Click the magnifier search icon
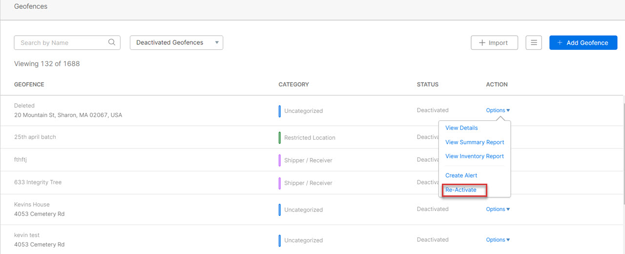The image size is (625, 254). point(112,42)
